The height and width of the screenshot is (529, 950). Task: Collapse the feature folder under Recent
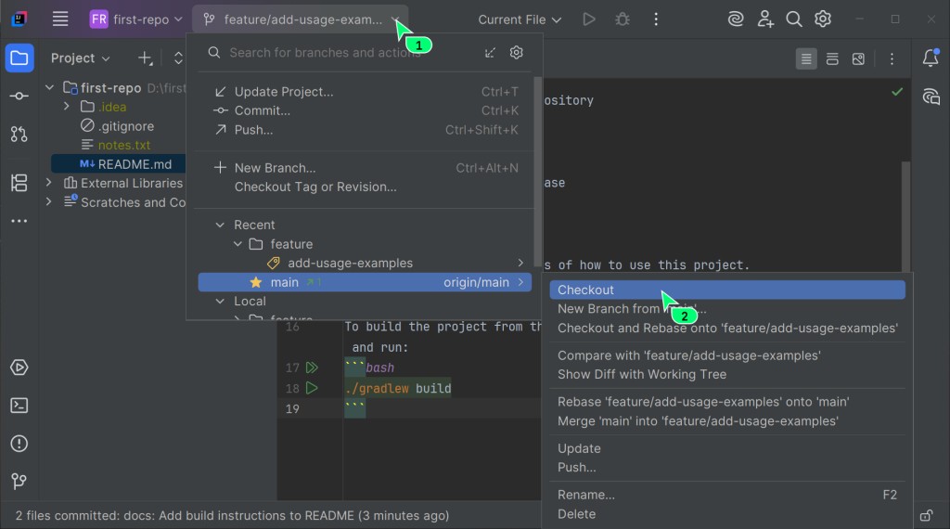point(237,244)
